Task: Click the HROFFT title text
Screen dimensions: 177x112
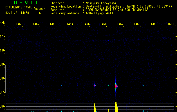Action: pyautogui.click(x=29, y=2)
